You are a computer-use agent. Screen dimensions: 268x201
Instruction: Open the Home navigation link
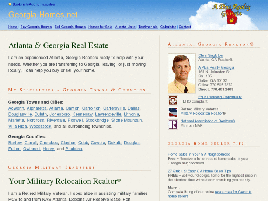pos(13,27)
